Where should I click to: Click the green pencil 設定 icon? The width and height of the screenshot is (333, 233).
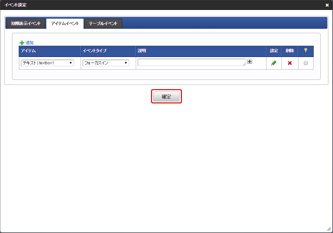[274, 63]
